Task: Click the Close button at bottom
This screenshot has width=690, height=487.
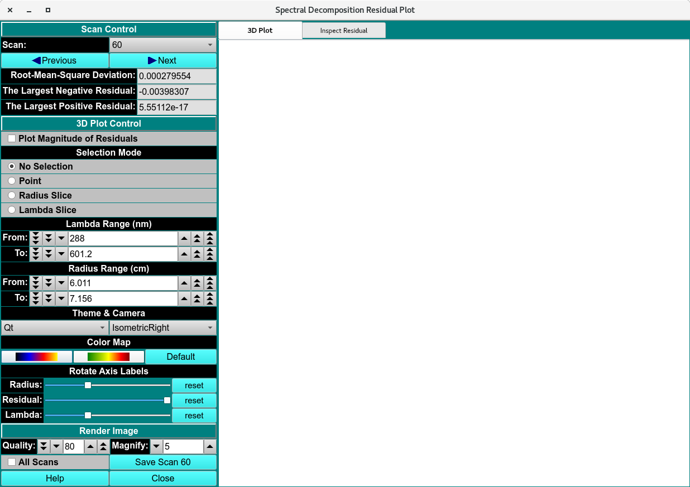Action: [163, 478]
